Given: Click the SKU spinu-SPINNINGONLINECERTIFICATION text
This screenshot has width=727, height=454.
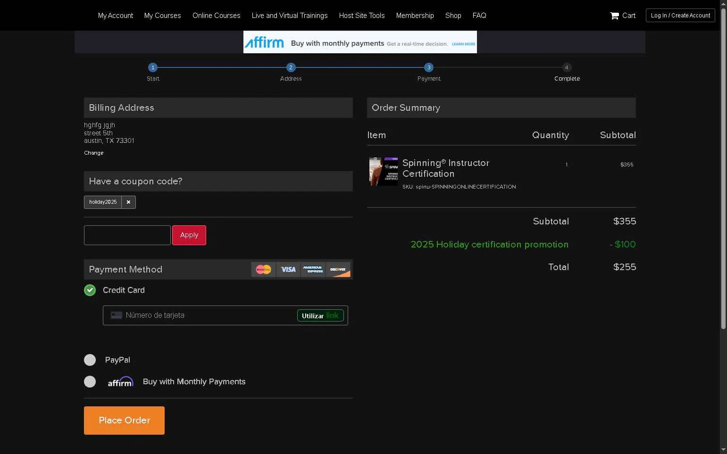Looking at the screenshot, I should tap(459, 187).
